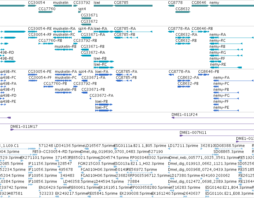Select transcript Iswi-RB
This screenshot has width=254, height=198.
tap(100, 58)
